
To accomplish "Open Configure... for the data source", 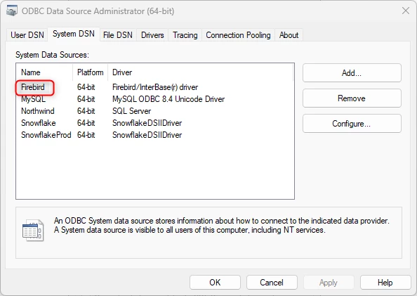I will click(352, 123).
